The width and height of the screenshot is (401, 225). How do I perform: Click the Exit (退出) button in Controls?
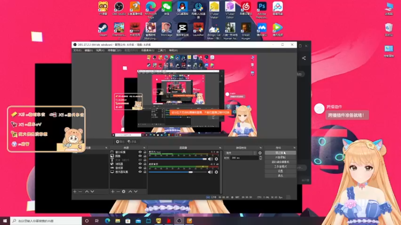pyautogui.click(x=280, y=176)
